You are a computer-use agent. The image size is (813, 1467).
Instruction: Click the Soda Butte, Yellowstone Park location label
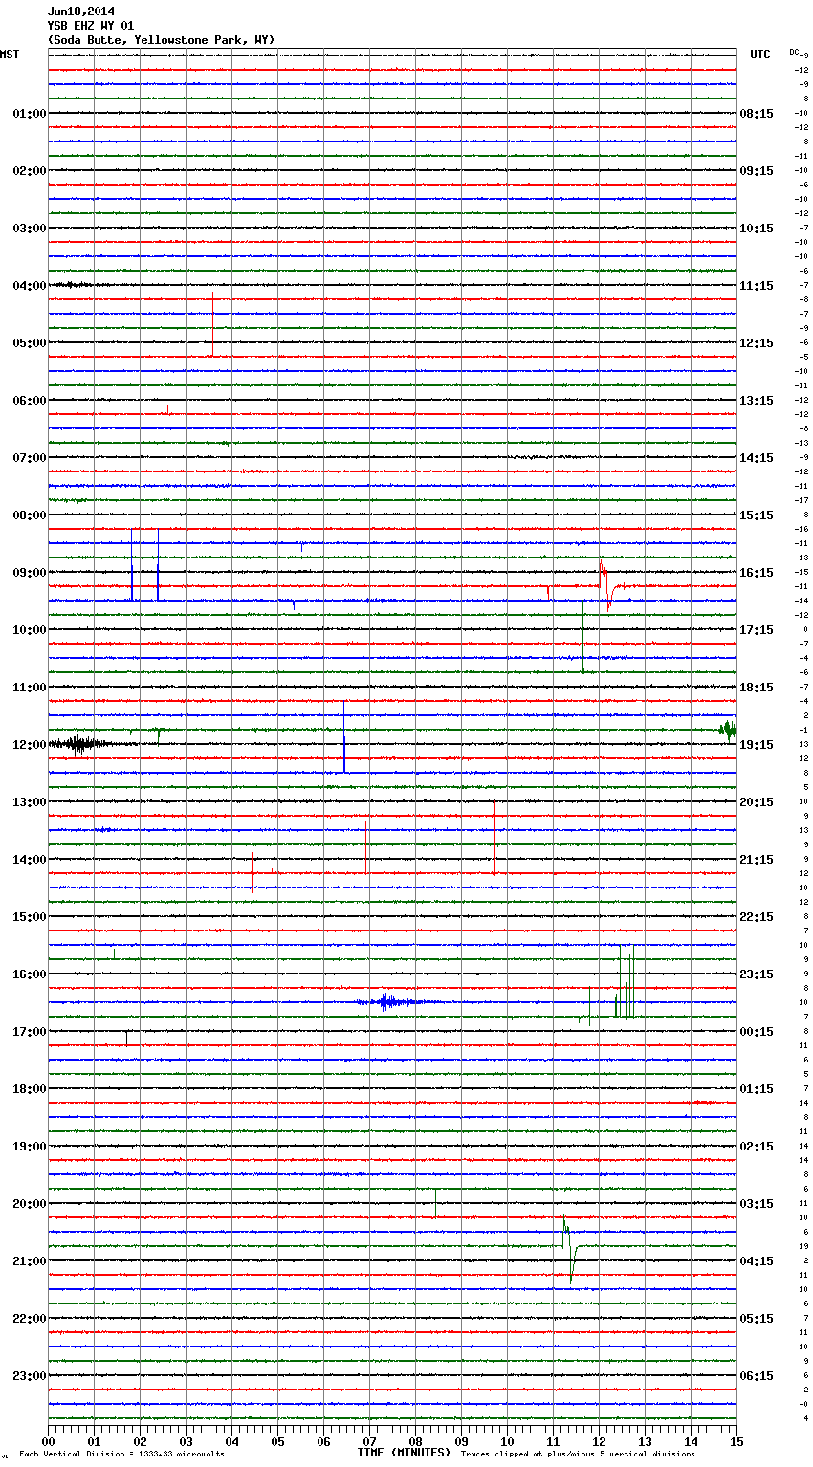(x=161, y=40)
